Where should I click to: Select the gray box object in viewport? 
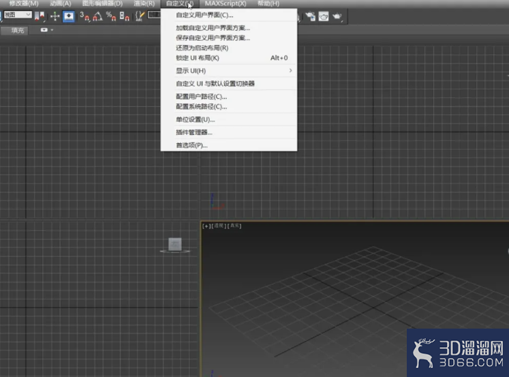175,244
